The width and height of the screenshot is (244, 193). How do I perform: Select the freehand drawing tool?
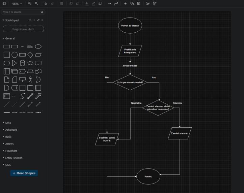[x=148, y=3]
